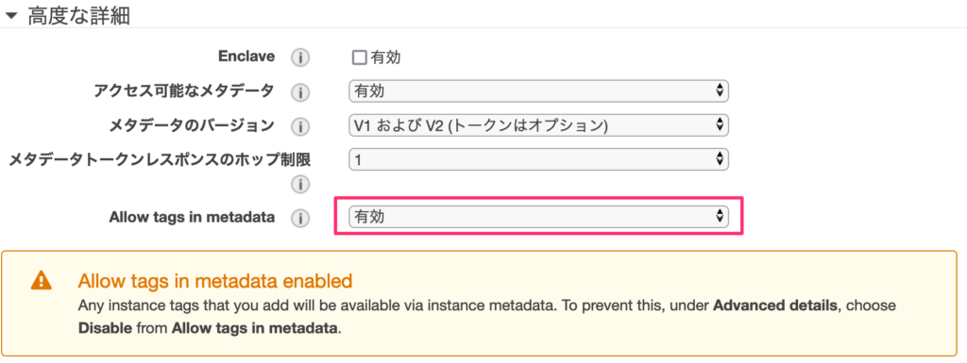Click the info icon next to Enclave
This screenshot has width=967, height=363.
299,58
